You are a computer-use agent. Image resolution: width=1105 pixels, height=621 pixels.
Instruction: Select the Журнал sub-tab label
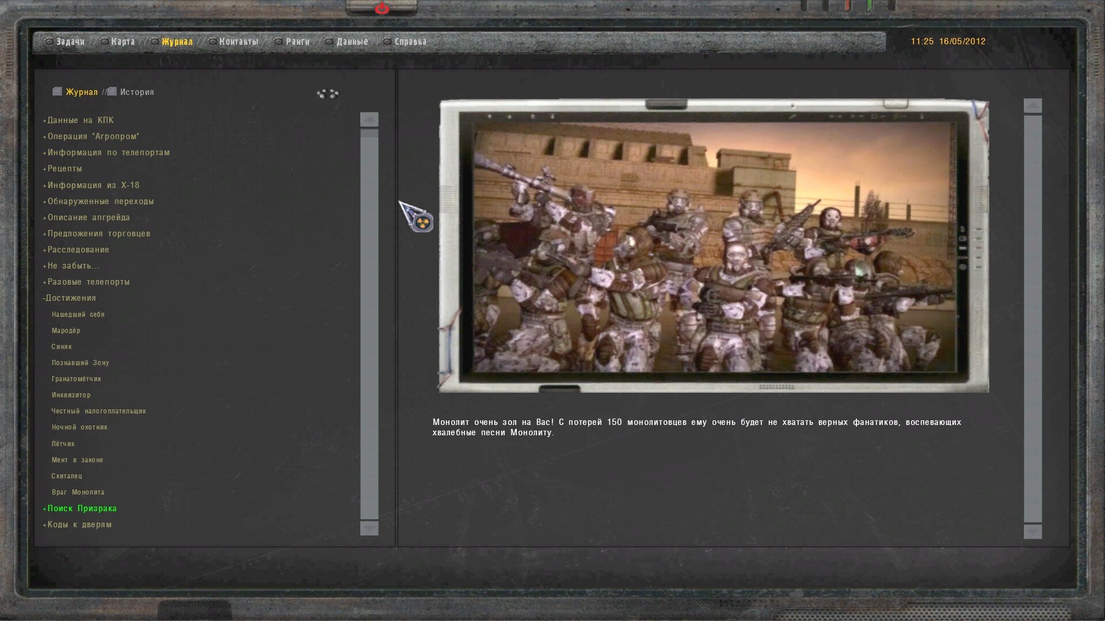point(82,92)
